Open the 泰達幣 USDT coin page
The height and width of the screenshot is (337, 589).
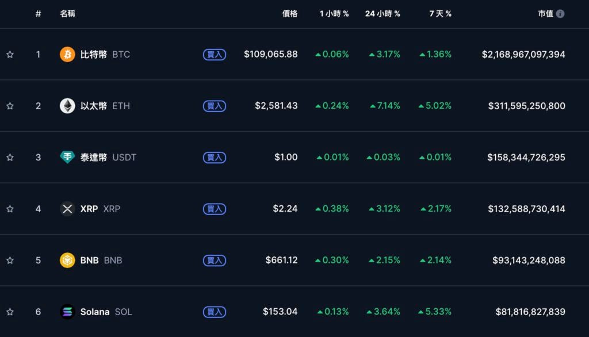click(94, 157)
